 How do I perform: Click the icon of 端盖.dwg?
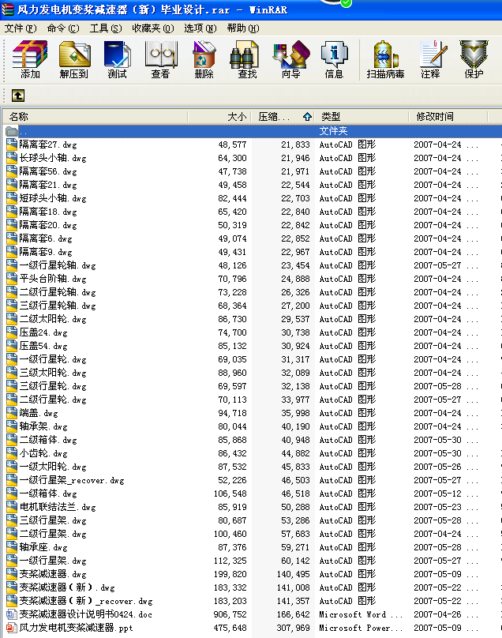(12, 413)
